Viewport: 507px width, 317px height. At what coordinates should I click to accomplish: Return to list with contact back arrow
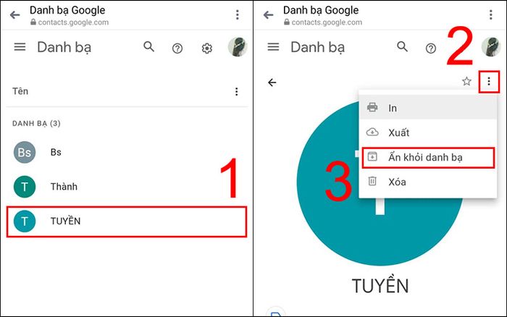(272, 83)
